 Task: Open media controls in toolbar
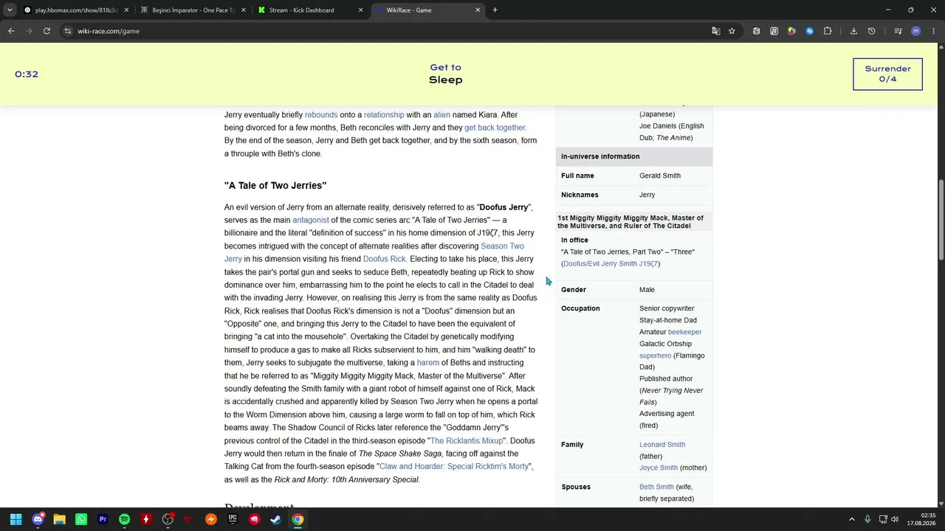898,31
